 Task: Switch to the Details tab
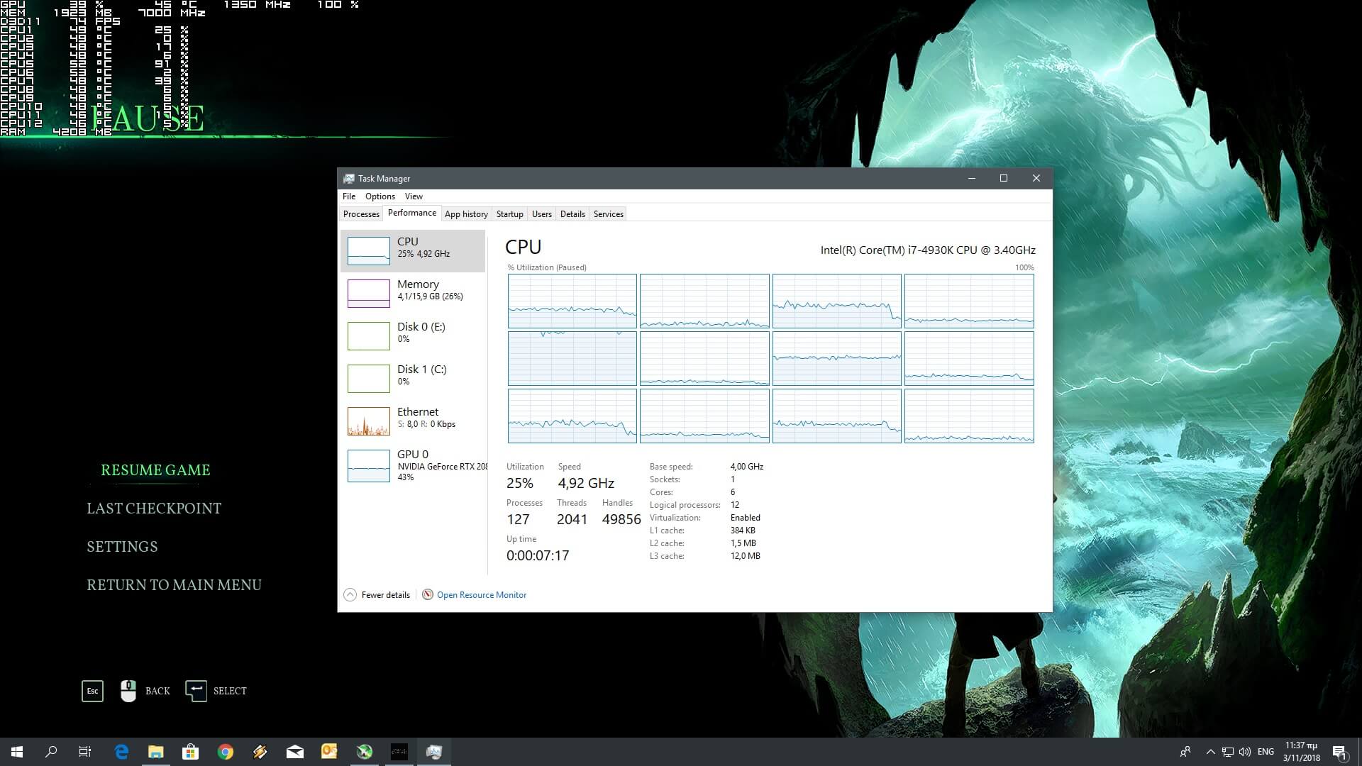click(x=572, y=214)
